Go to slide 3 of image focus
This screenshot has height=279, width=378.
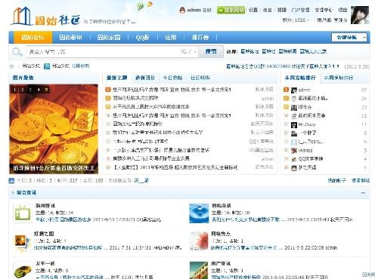(x=30, y=90)
